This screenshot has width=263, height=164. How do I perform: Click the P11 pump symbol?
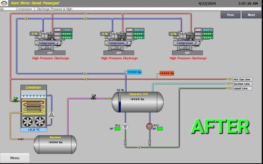tap(125, 126)
